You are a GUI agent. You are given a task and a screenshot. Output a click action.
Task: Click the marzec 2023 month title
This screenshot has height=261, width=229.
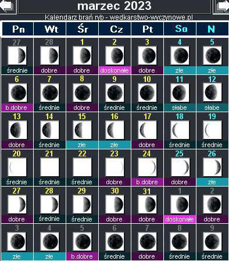(114, 6)
